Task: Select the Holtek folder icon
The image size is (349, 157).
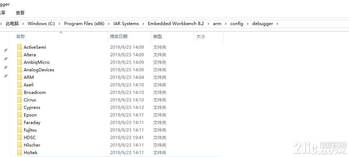Action: (x=19, y=153)
